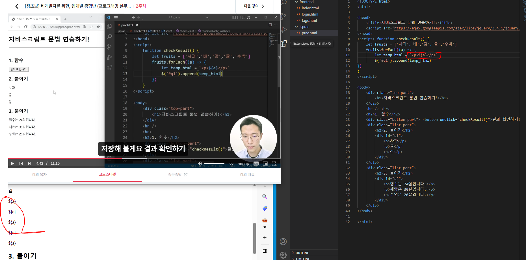The height and width of the screenshot is (260, 526).
Task: Skip to the next video track
Action: click(x=29, y=164)
